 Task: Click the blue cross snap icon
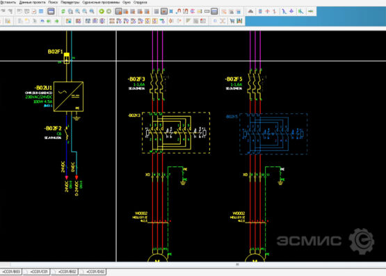(171, 11)
